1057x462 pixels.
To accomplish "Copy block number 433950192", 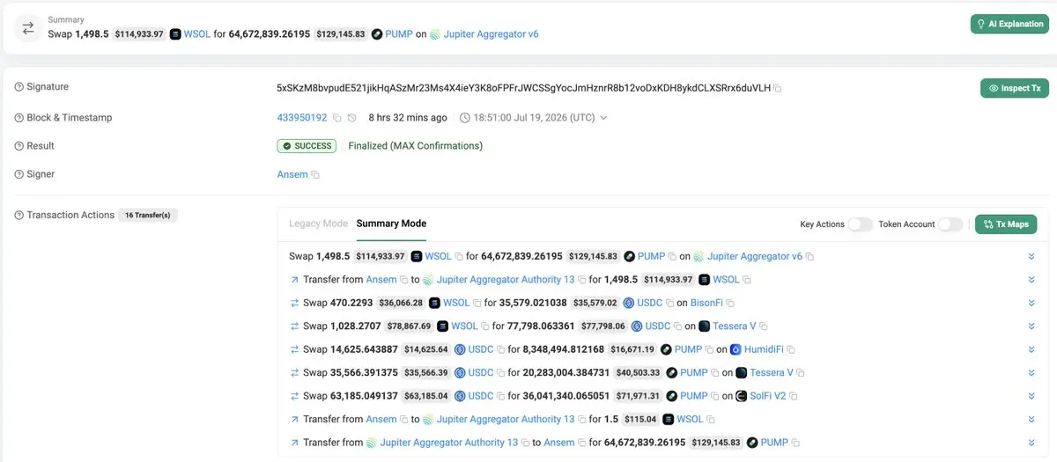I will [x=336, y=118].
